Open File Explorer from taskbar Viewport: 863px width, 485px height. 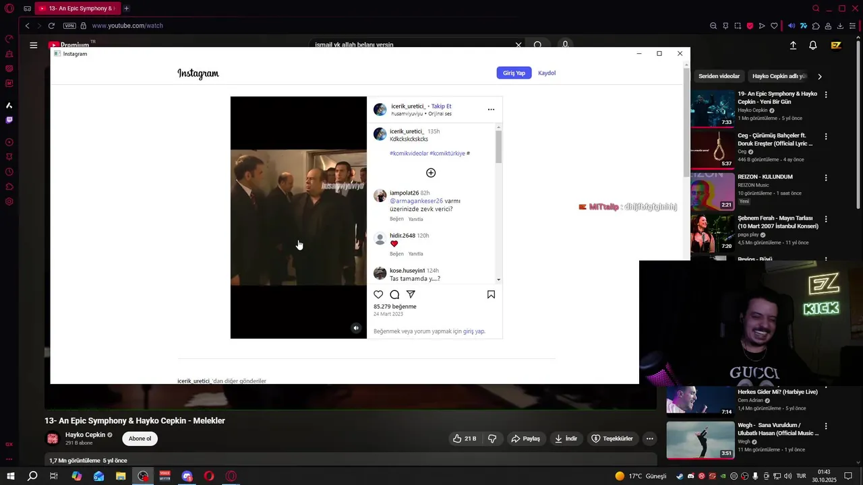121,476
